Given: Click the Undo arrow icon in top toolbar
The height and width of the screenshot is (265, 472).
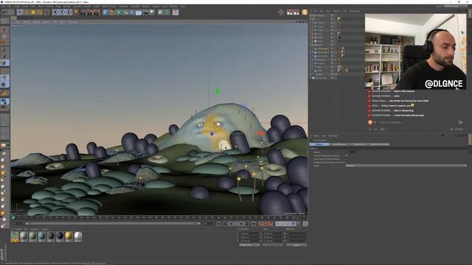Looking at the screenshot, I should [4, 12].
